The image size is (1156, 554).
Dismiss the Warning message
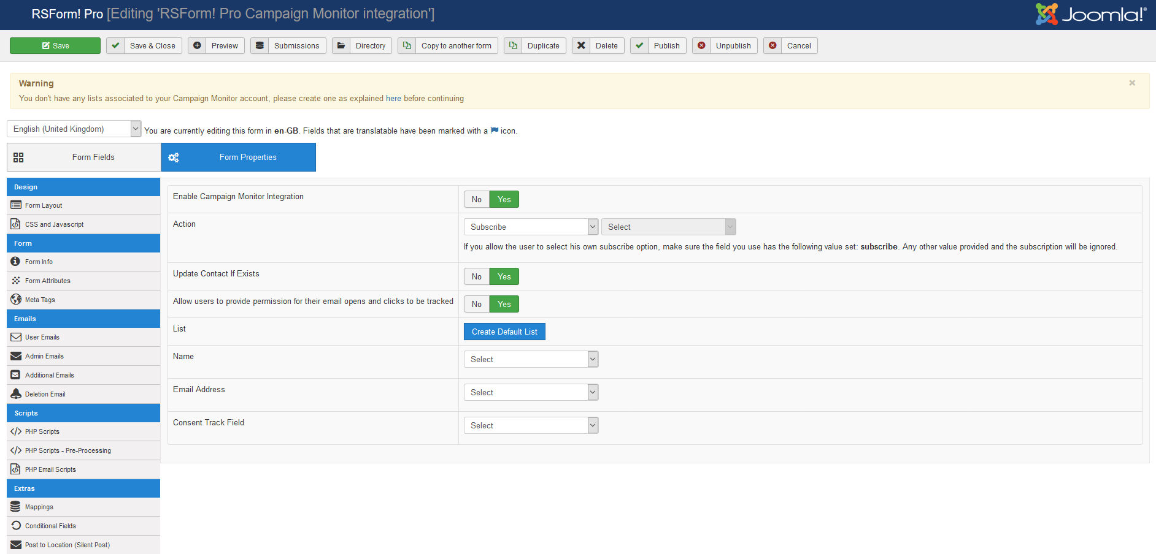[x=1132, y=83]
